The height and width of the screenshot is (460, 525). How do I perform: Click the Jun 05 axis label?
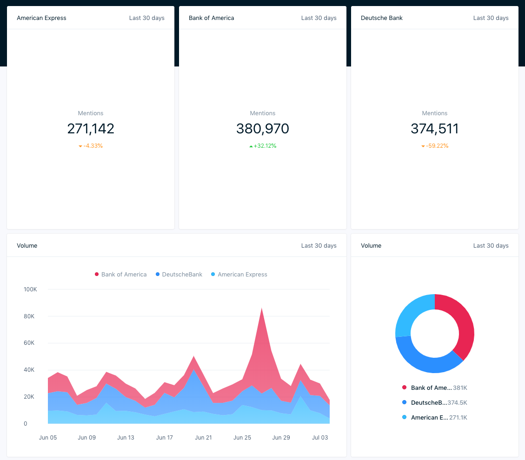coord(48,438)
